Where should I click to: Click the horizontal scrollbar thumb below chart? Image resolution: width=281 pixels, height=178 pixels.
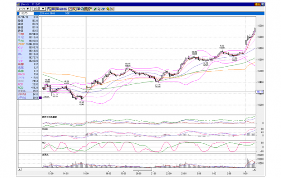pos(142,169)
